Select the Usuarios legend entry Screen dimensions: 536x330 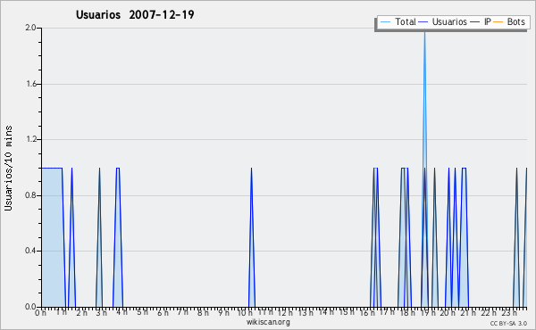tap(443, 21)
